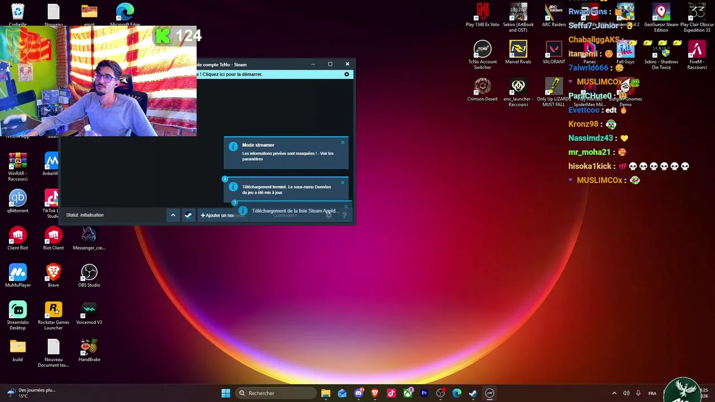Launch Crimson Desert desktop shortcut

click(482, 89)
